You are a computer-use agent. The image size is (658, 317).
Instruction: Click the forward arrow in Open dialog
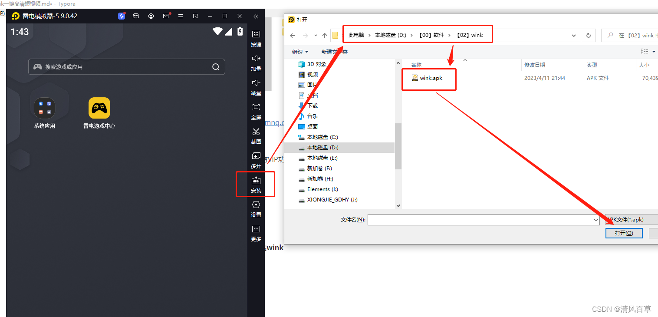point(305,36)
